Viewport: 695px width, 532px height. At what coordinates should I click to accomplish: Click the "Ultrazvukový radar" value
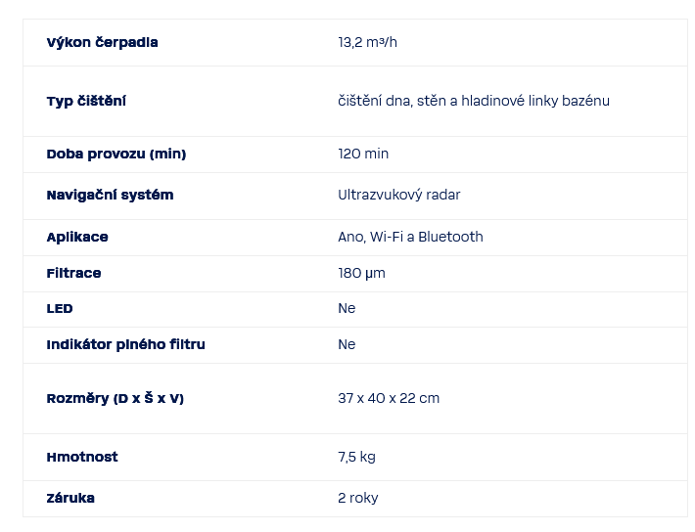pyautogui.click(x=399, y=195)
